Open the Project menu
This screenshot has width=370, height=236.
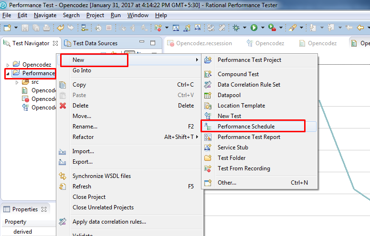95,15
